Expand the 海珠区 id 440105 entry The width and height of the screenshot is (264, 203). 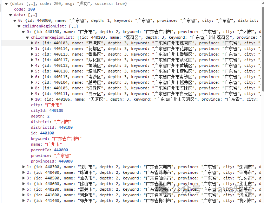(x=32, y=88)
